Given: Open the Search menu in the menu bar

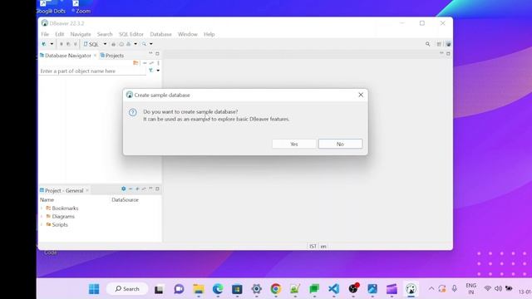Looking at the screenshot, I should click(105, 34).
